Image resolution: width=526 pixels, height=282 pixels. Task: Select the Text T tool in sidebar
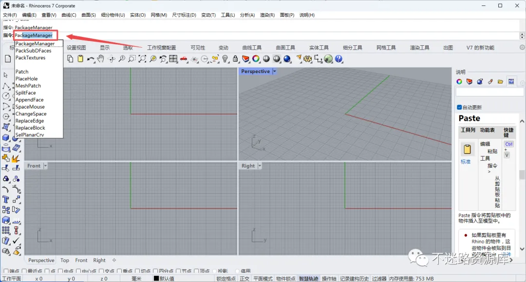click(x=6, y=200)
